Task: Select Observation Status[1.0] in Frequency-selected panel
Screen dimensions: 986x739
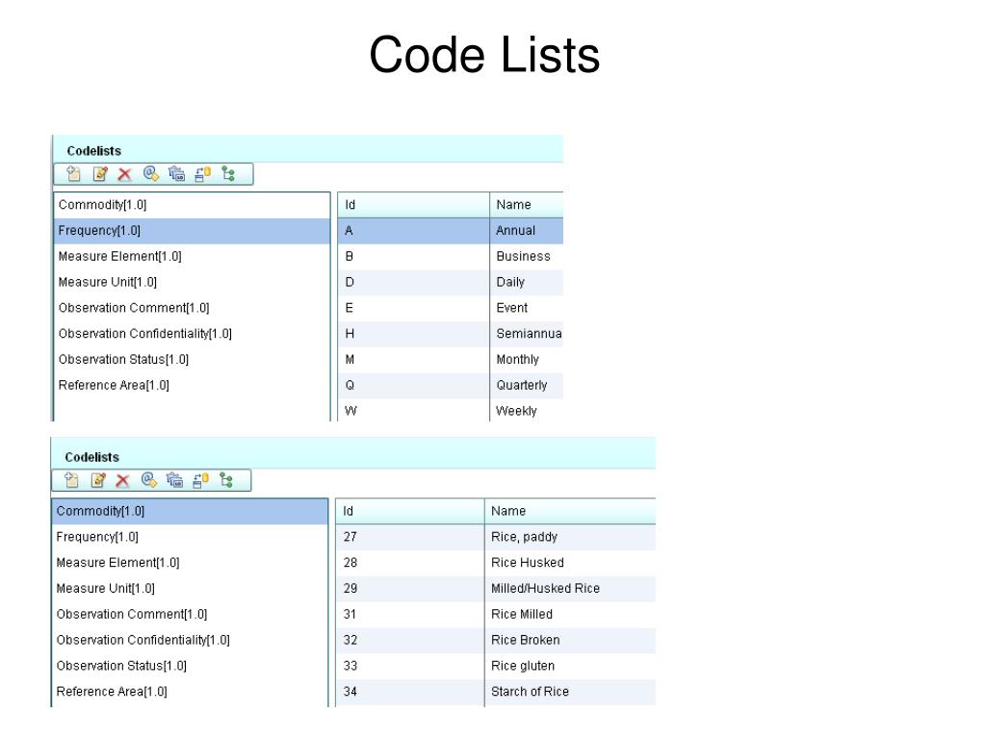Action: pyautogui.click(x=192, y=360)
